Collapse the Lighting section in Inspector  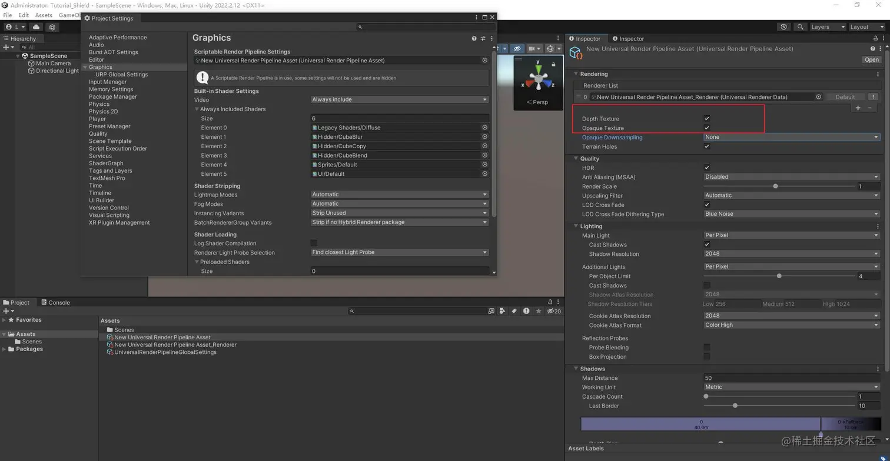(x=576, y=226)
